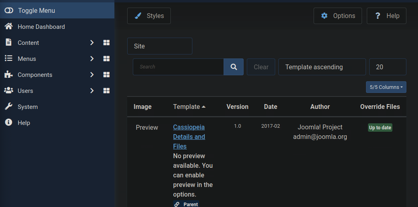The image size is (418, 207).
Task: Click the System wrench menu item
Action: (27, 107)
